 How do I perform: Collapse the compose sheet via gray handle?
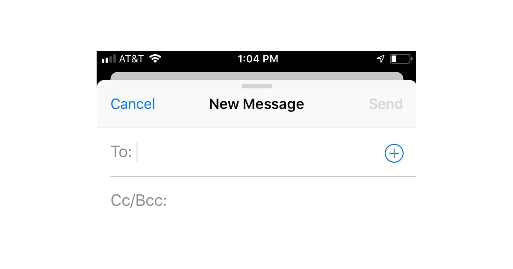(x=256, y=86)
